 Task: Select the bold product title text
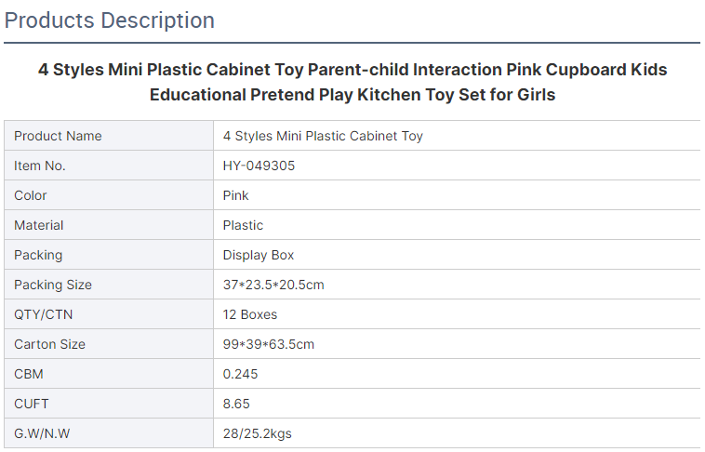click(352, 82)
